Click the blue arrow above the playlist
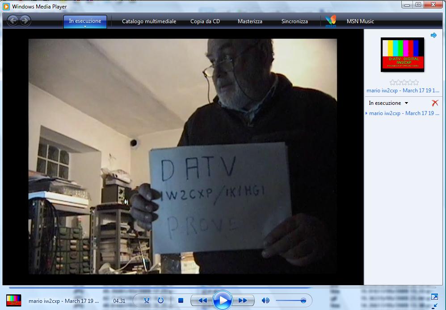Screen dimensions: 446x310 pos(434,35)
